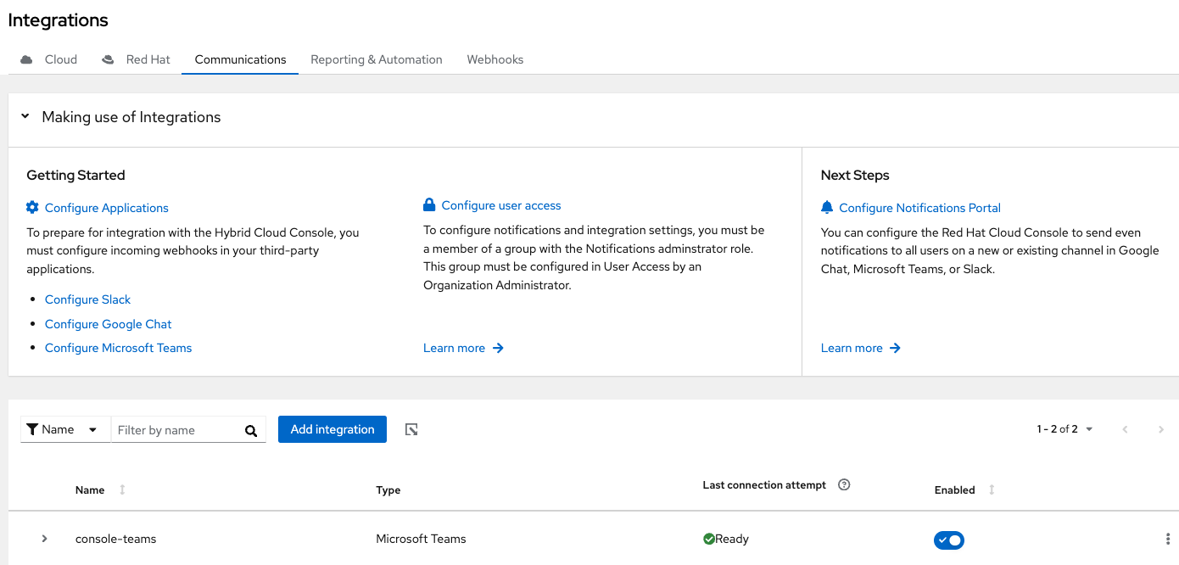Image resolution: width=1179 pixels, height=565 pixels.
Task: Open kebab actions menu for console-teams
Action: 1168,539
